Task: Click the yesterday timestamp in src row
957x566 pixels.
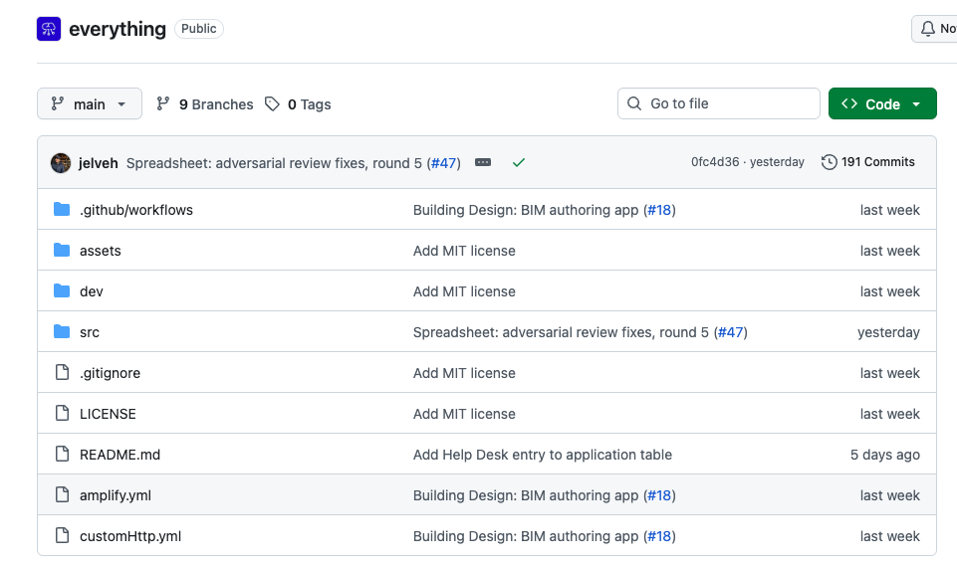Action: pos(888,332)
